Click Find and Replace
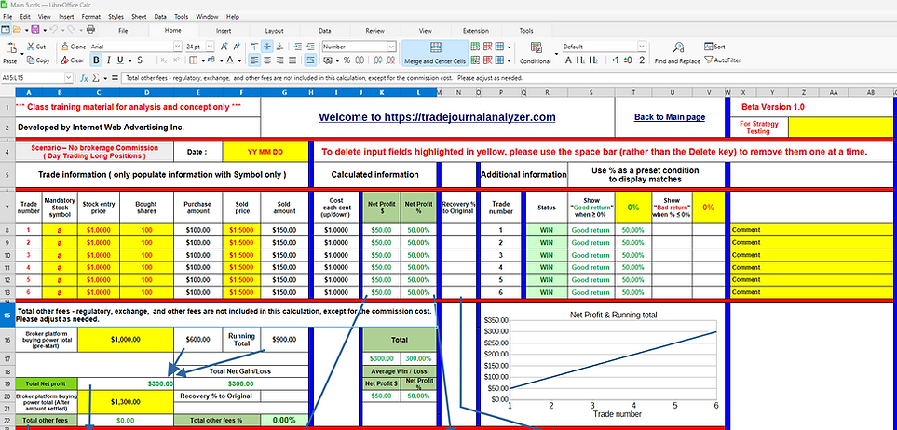 click(677, 53)
